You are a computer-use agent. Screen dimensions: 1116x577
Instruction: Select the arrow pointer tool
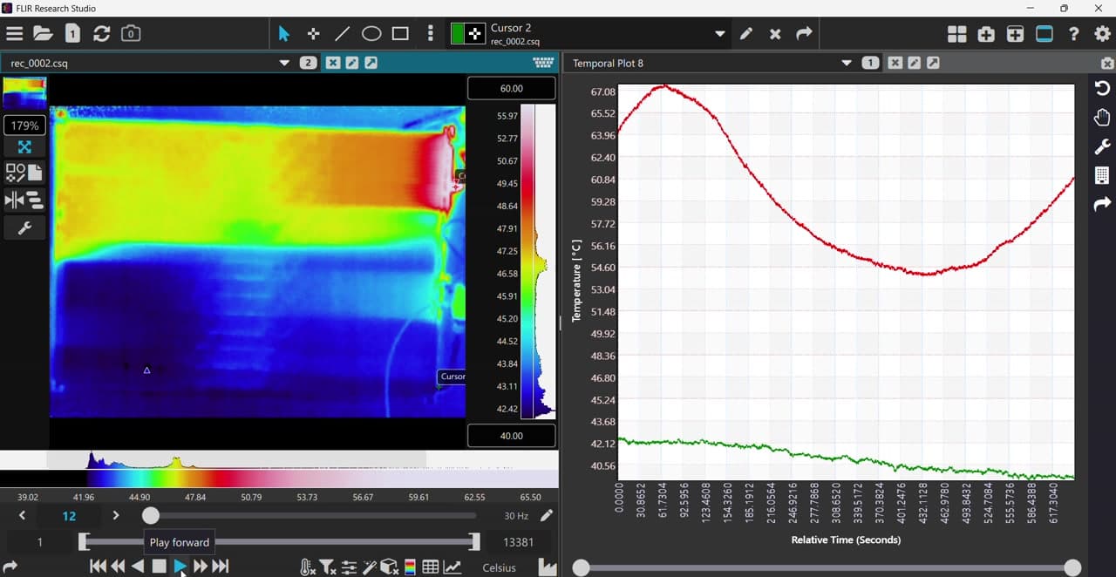pyautogui.click(x=283, y=34)
